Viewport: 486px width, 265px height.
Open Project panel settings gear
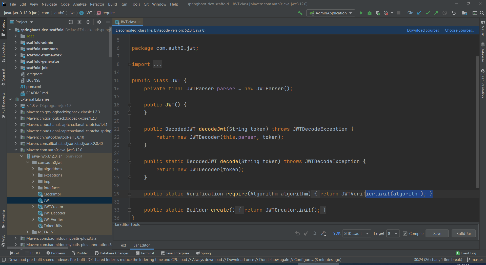click(99, 22)
